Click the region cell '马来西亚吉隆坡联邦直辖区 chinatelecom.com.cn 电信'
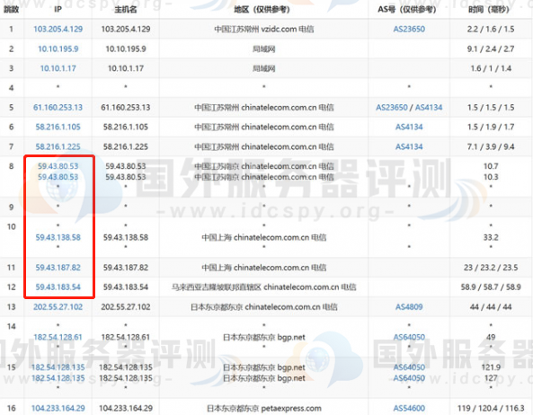 click(x=263, y=287)
